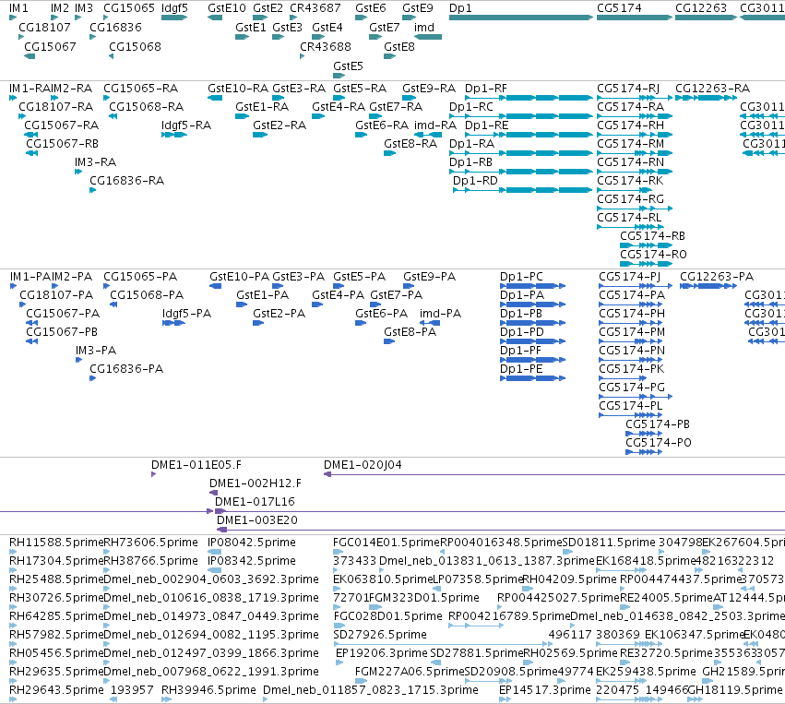Click the FGC028D01.5prime EST label
Image resolution: width=785 pixels, height=704 pixels.
(387, 615)
